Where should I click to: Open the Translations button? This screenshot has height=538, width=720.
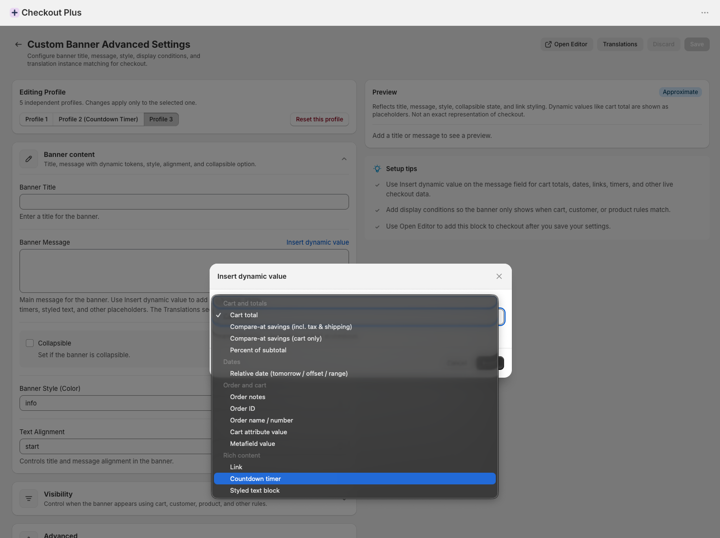[620, 44]
